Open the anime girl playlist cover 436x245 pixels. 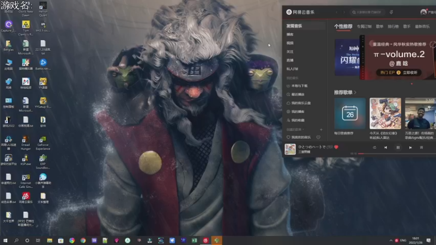(x=385, y=113)
